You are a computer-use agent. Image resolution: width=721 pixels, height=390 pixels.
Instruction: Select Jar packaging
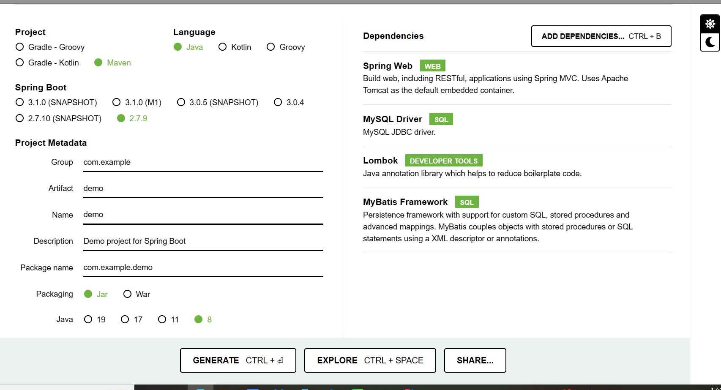96,294
